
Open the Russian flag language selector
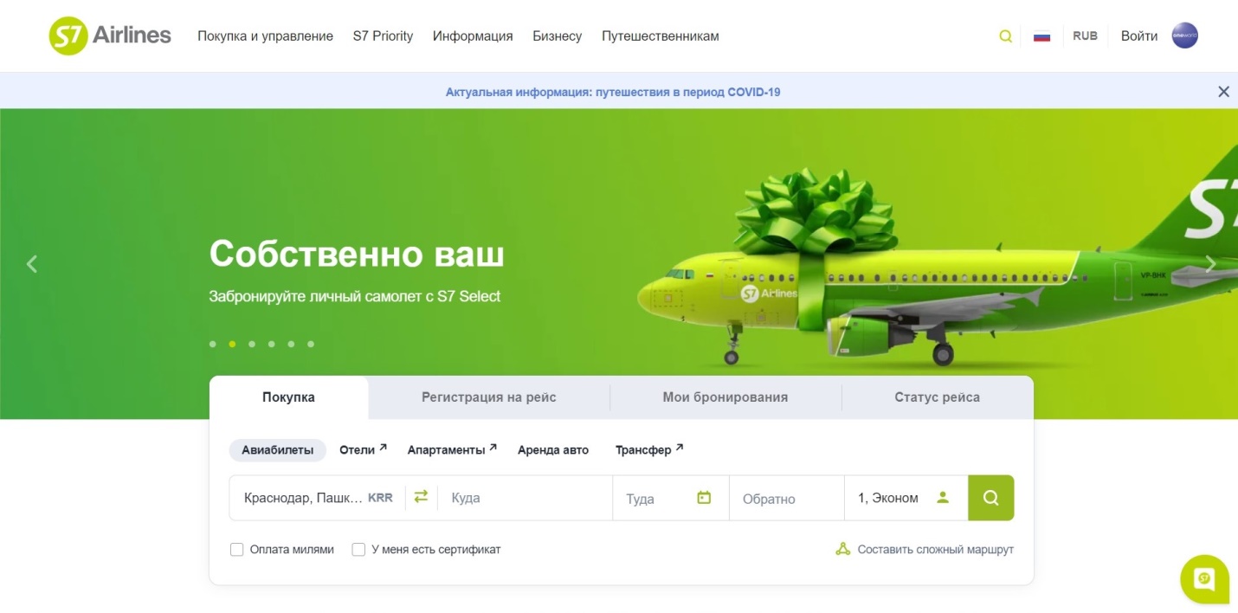click(x=1041, y=35)
